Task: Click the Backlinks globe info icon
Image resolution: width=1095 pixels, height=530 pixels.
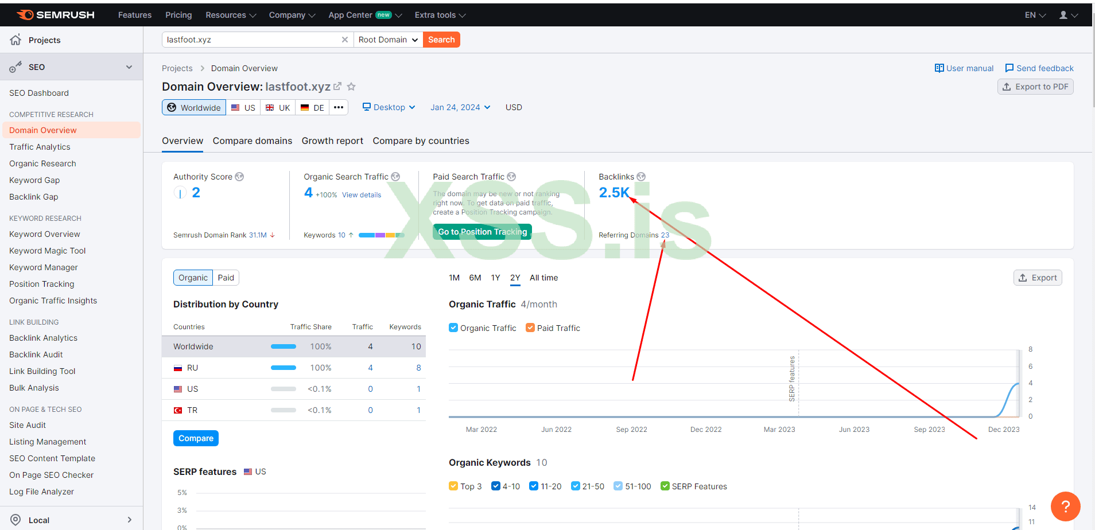Action: point(641,177)
